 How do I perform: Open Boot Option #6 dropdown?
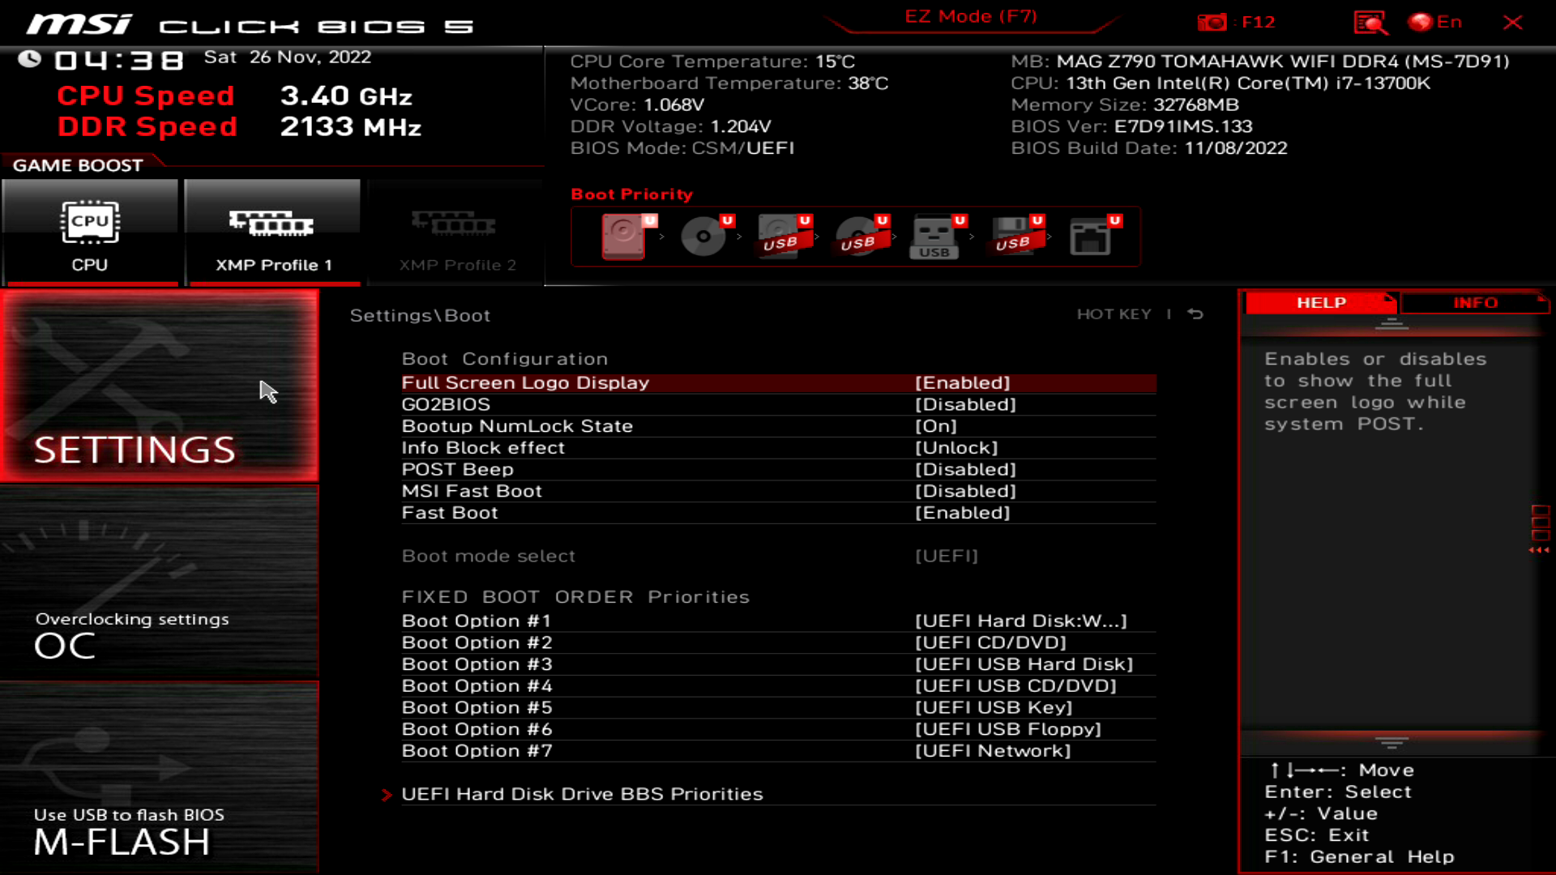click(x=779, y=729)
